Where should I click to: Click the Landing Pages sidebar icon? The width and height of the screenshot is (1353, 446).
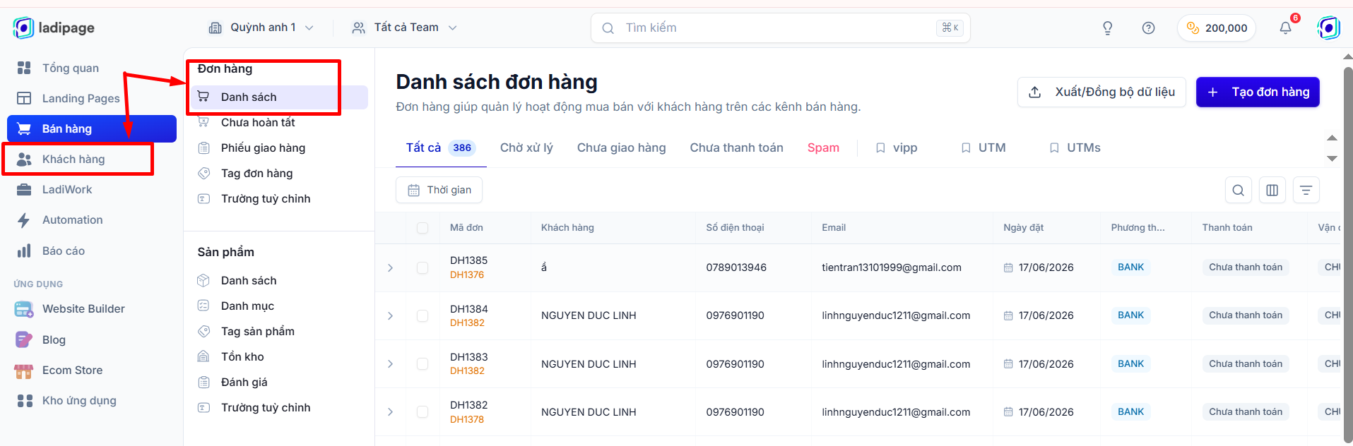tap(24, 98)
